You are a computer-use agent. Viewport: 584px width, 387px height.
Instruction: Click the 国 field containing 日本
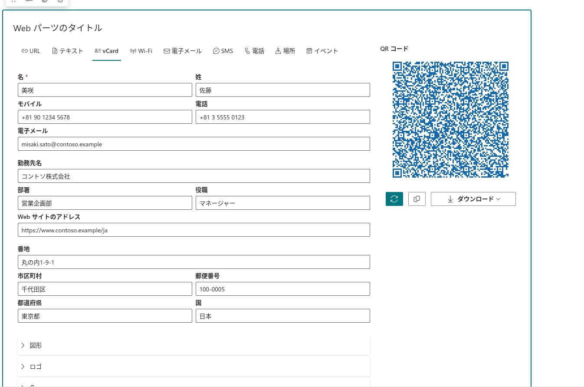[x=283, y=316]
